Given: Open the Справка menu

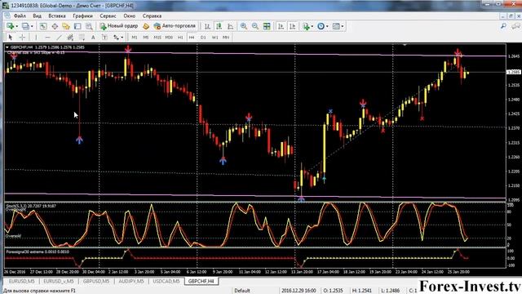Looking at the screenshot, I should point(152,16).
